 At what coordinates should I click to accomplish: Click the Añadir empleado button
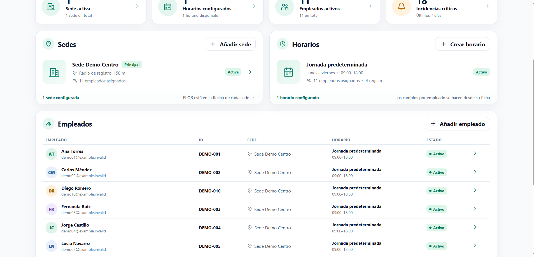[457, 124]
